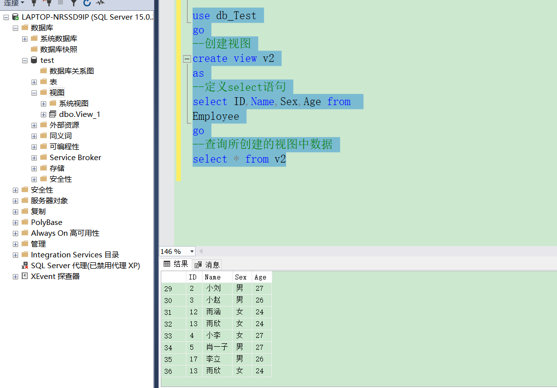Click the LAPTOP-NRSSD9IP server icon
This screenshot has height=388, width=557.
click(15, 17)
